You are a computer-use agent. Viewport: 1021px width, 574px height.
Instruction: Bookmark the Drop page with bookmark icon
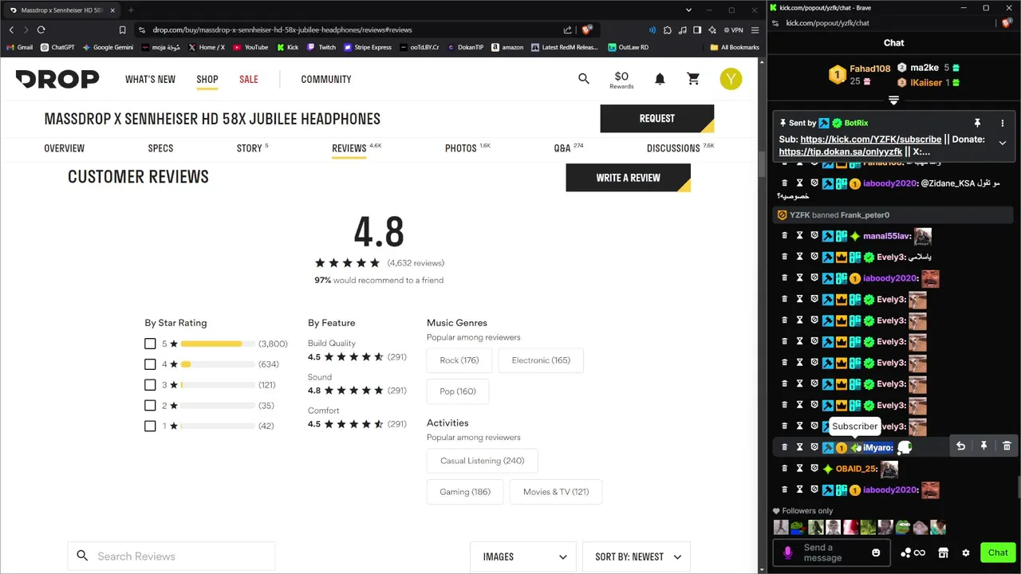[122, 29]
